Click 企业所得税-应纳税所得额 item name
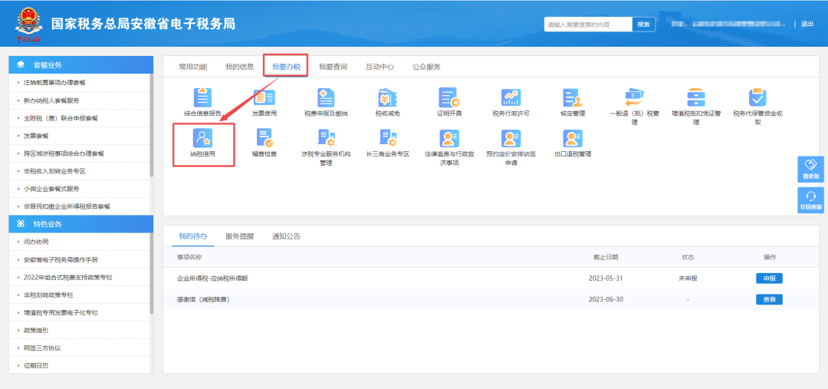828x389 pixels. [212, 279]
